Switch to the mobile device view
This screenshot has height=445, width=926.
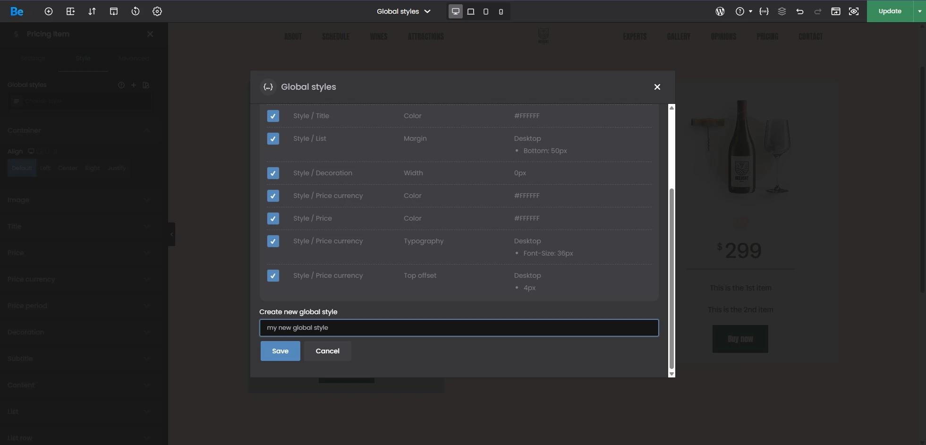click(x=501, y=11)
